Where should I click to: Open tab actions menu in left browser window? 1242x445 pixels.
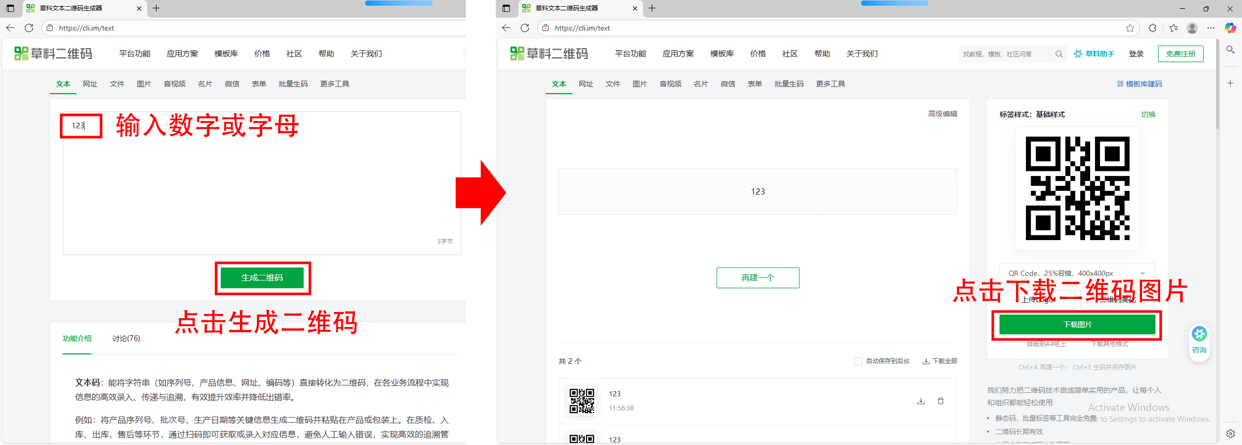point(10,8)
